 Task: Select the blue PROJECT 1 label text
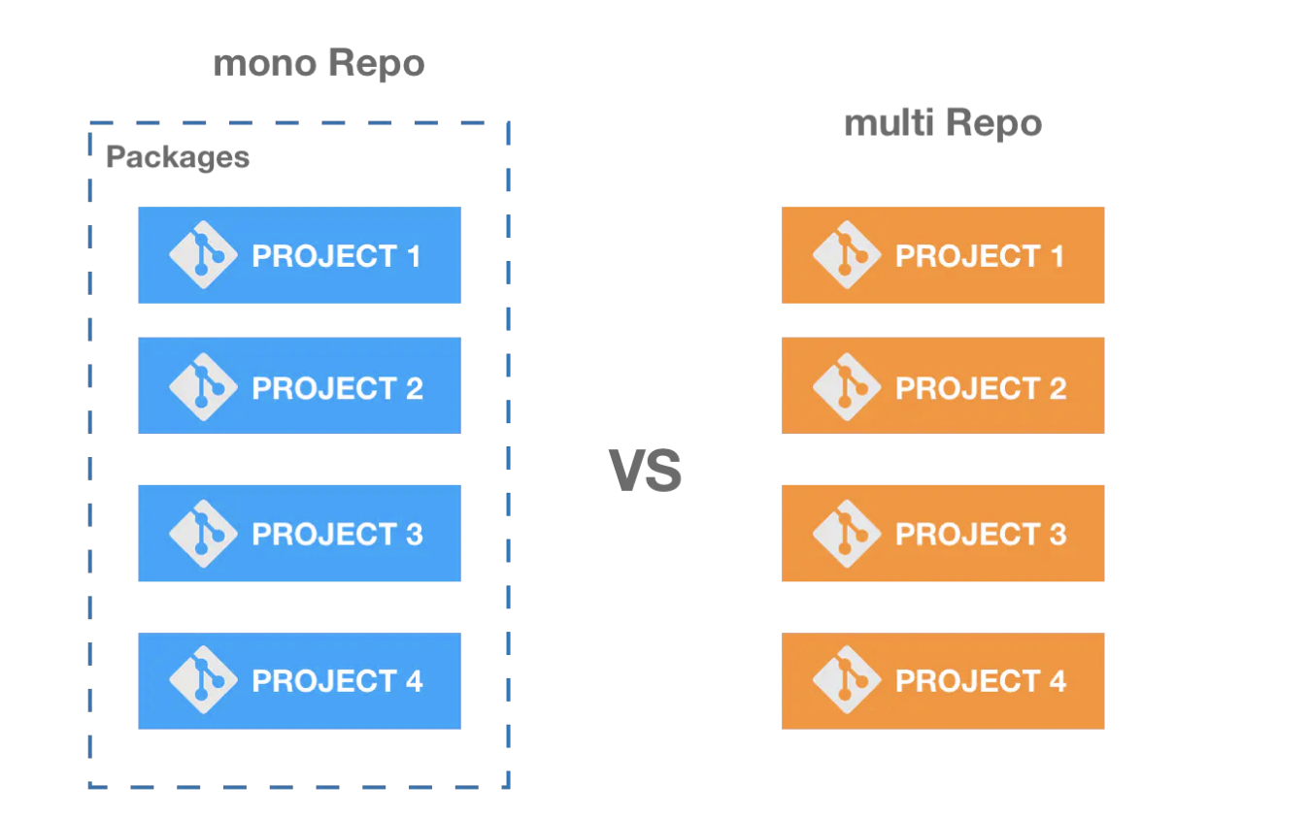(337, 256)
